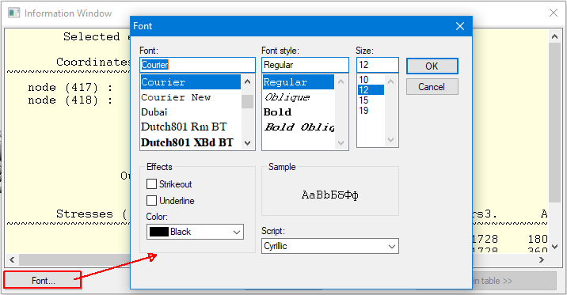Choose the Regular font style
The width and height of the screenshot is (567, 295).
pos(299,82)
